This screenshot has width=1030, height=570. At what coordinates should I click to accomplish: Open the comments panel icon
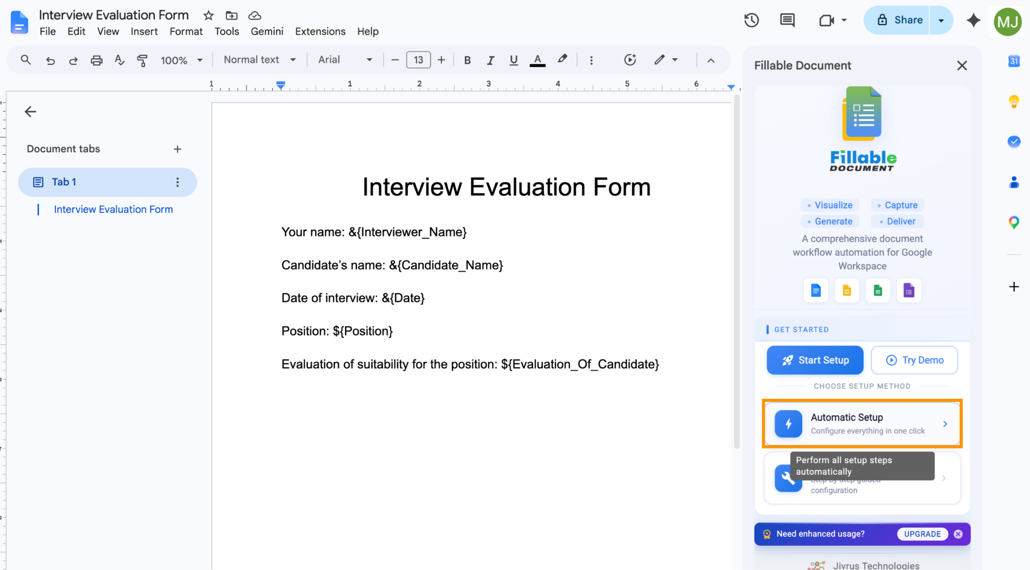787,20
